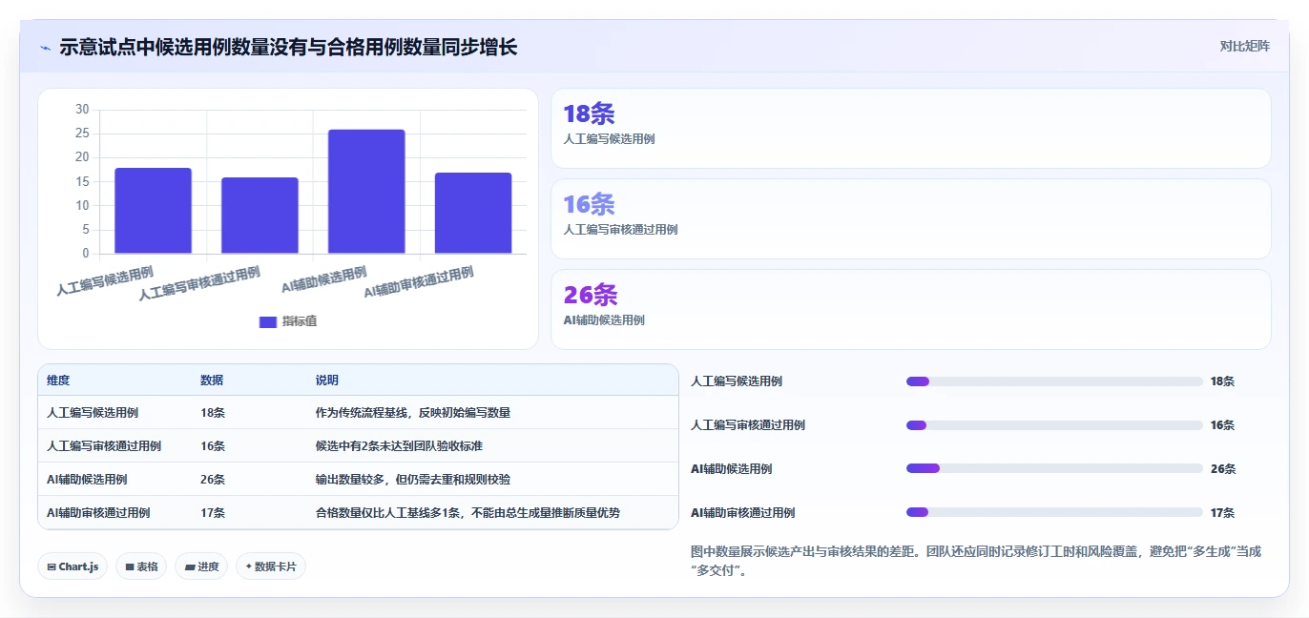Click the 表格 tag chip
Screen dimensions: 1309x618
pyautogui.click(x=141, y=566)
